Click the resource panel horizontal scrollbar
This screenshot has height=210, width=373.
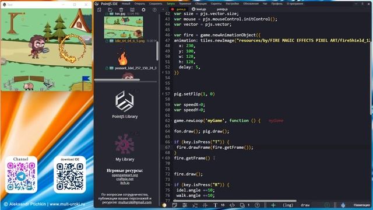click(117, 80)
